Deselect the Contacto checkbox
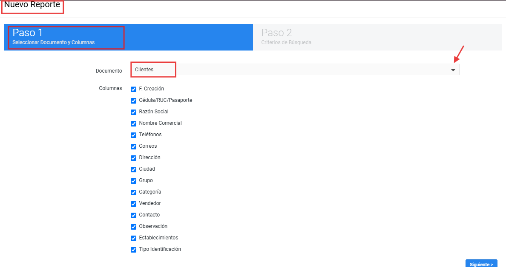Image resolution: width=506 pixels, height=267 pixels. pos(133,215)
